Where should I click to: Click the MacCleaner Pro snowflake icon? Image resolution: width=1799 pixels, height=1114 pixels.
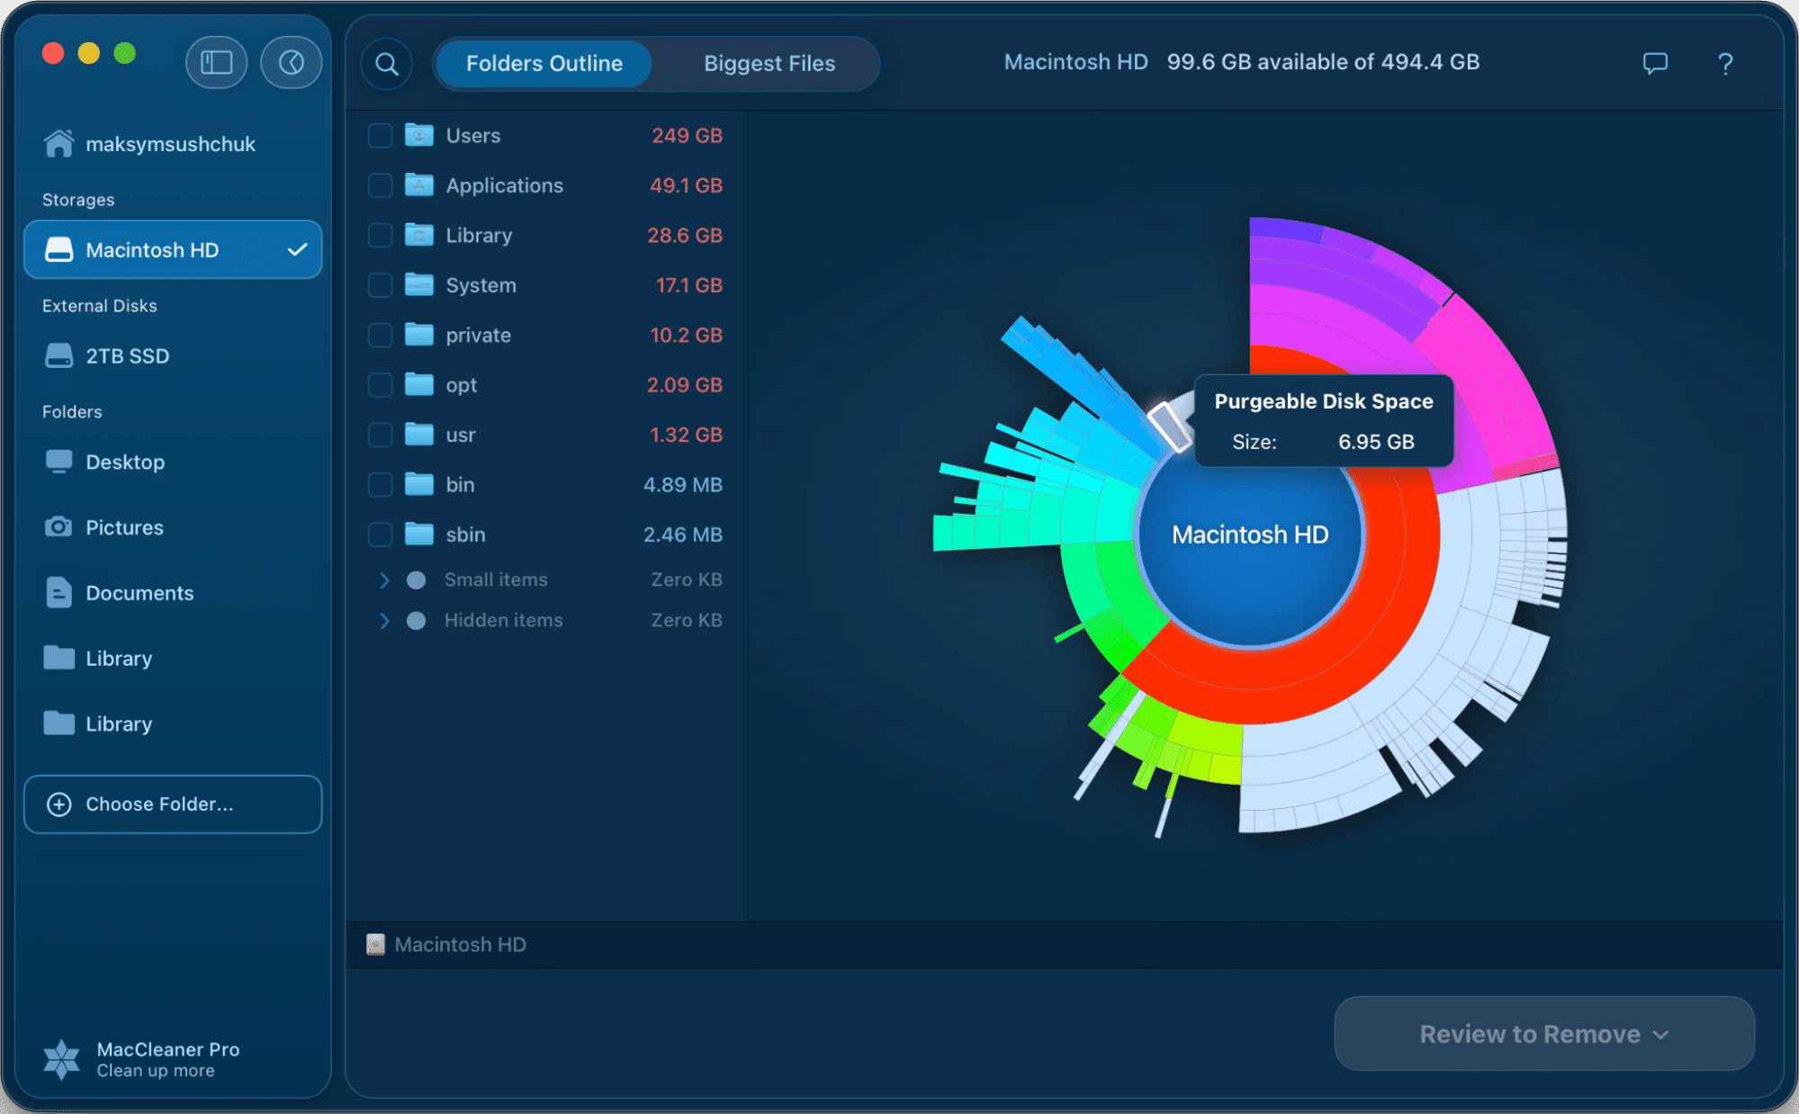[61, 1059]
